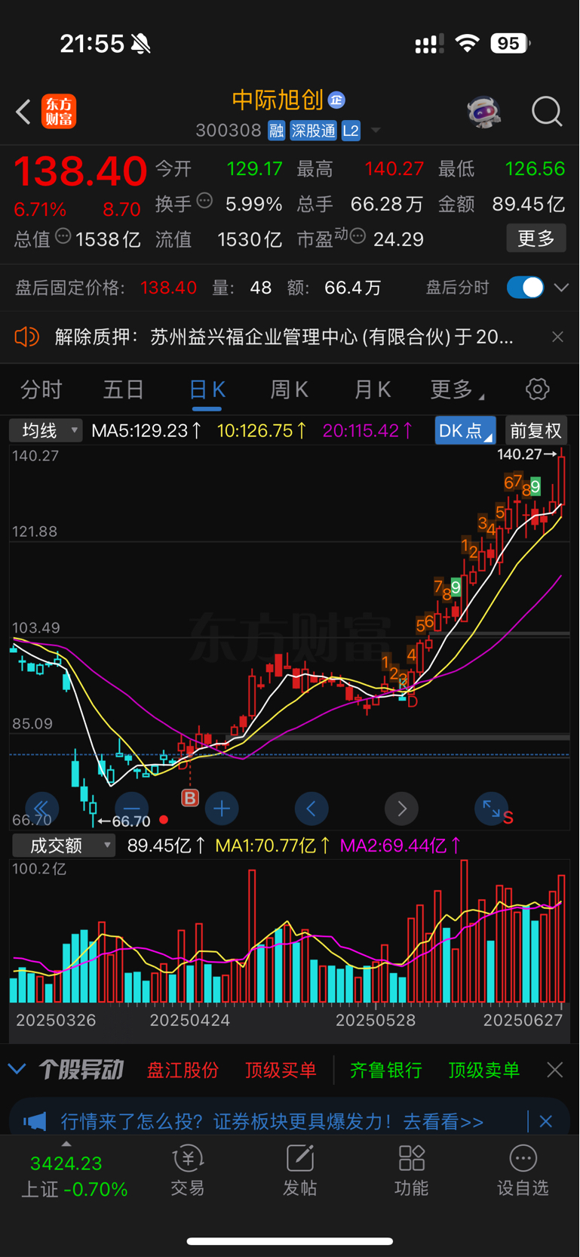Tap info icon beside 市盈动
The width and height of the screenshot is (580, 1257).
pos(358,236)
